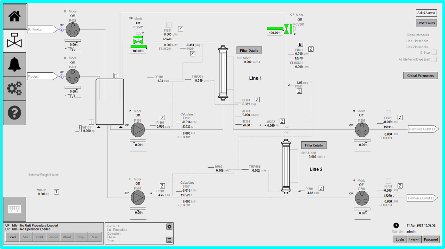Toggle the checkbox above FI201

(169, 25)
